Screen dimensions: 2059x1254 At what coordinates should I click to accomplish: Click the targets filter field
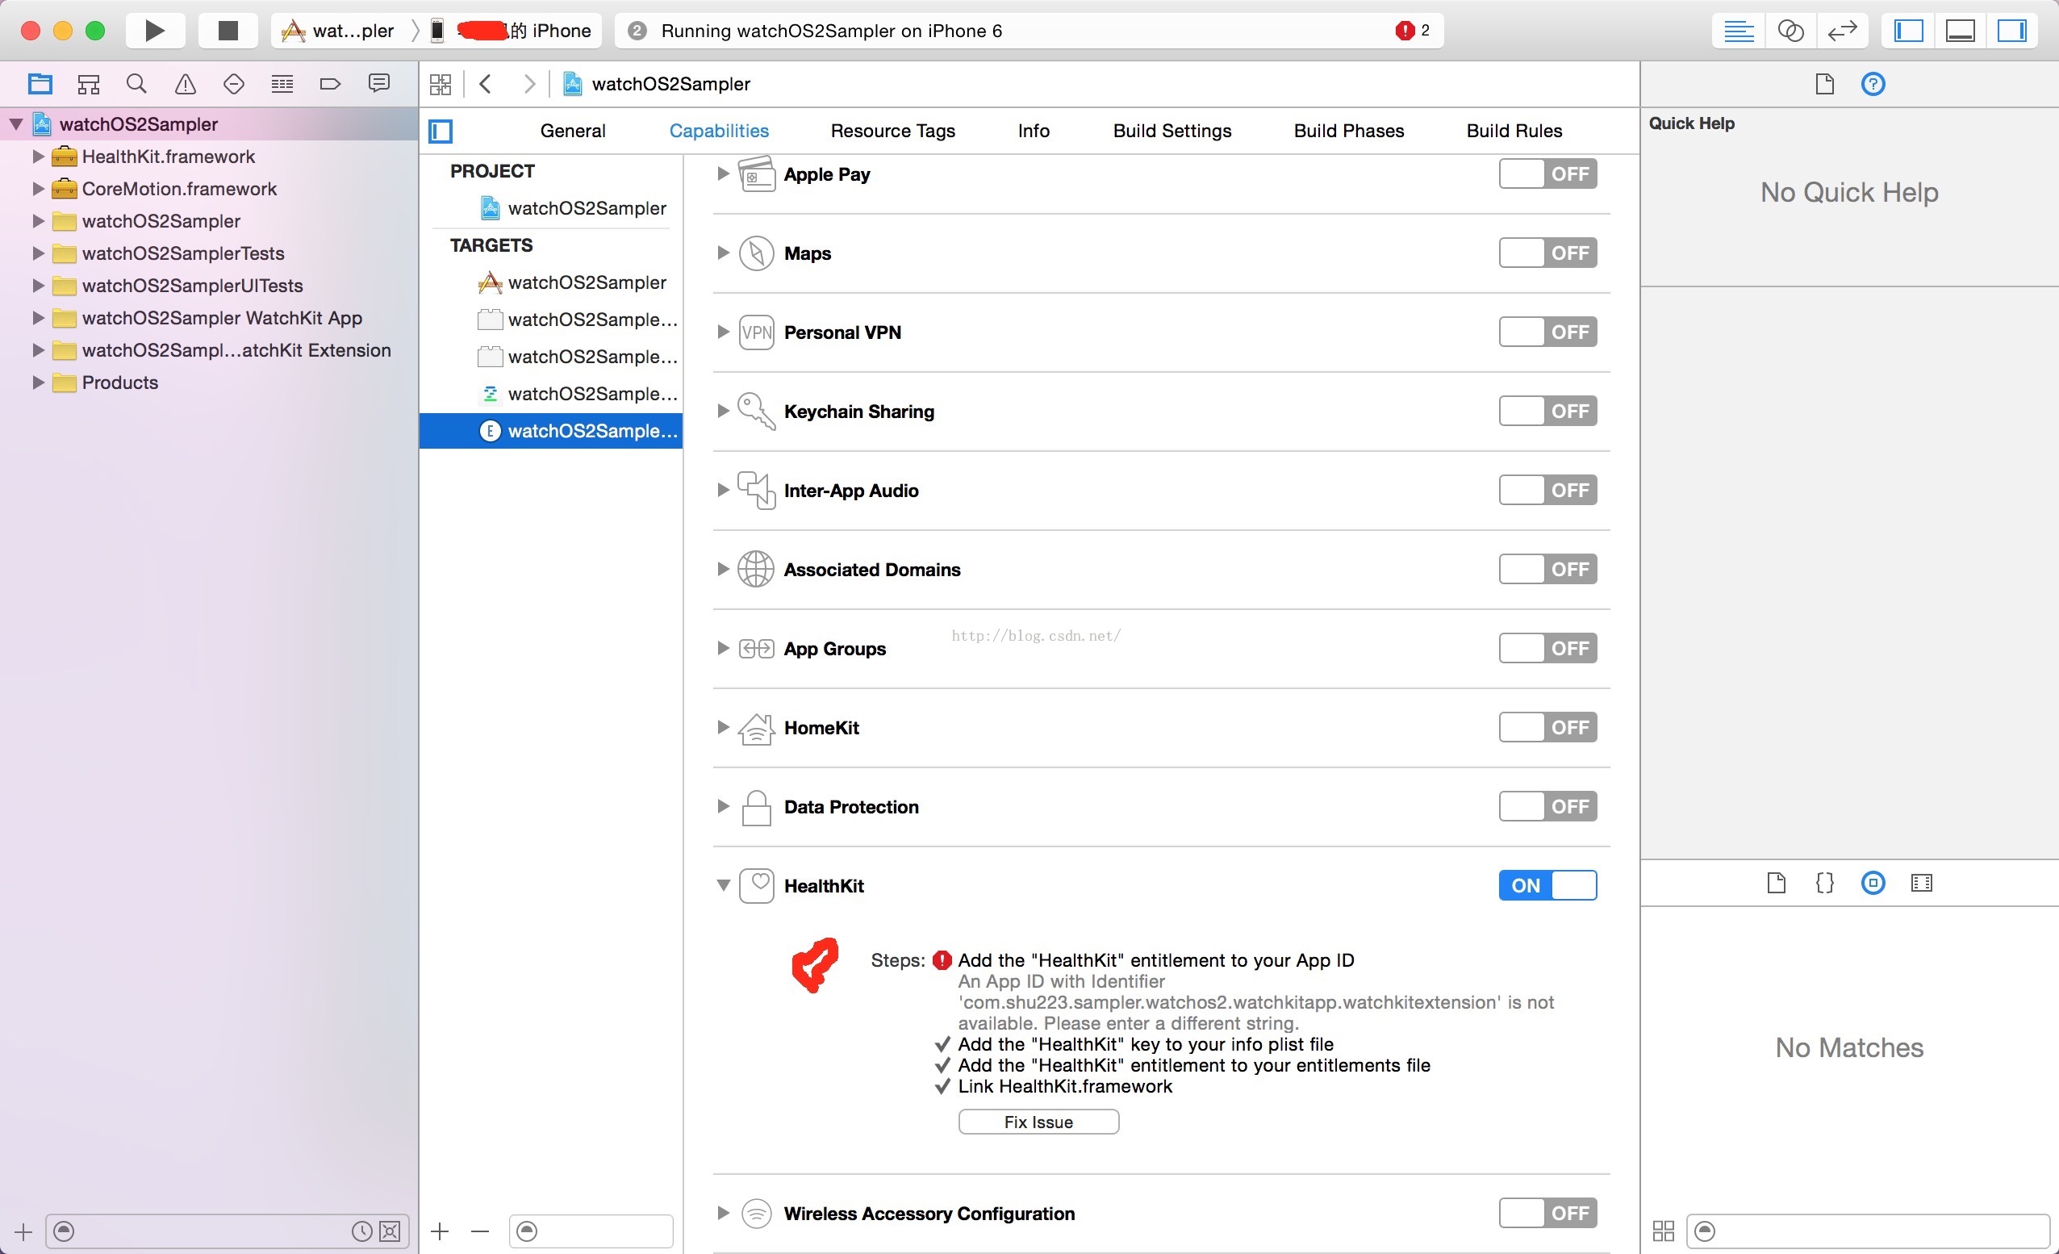click(591, 1231)
